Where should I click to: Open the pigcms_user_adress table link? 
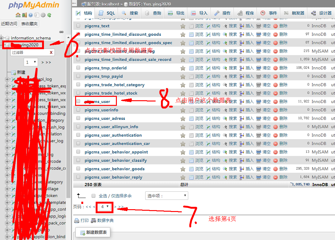click(x=105, y=118)
